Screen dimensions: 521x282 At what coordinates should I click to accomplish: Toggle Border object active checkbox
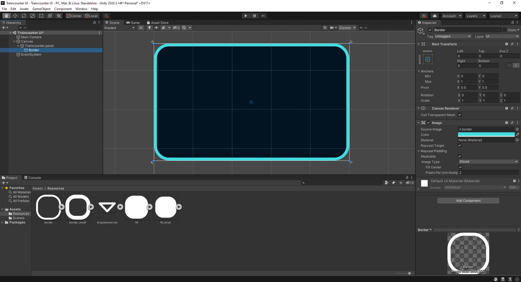click(430, 30)
